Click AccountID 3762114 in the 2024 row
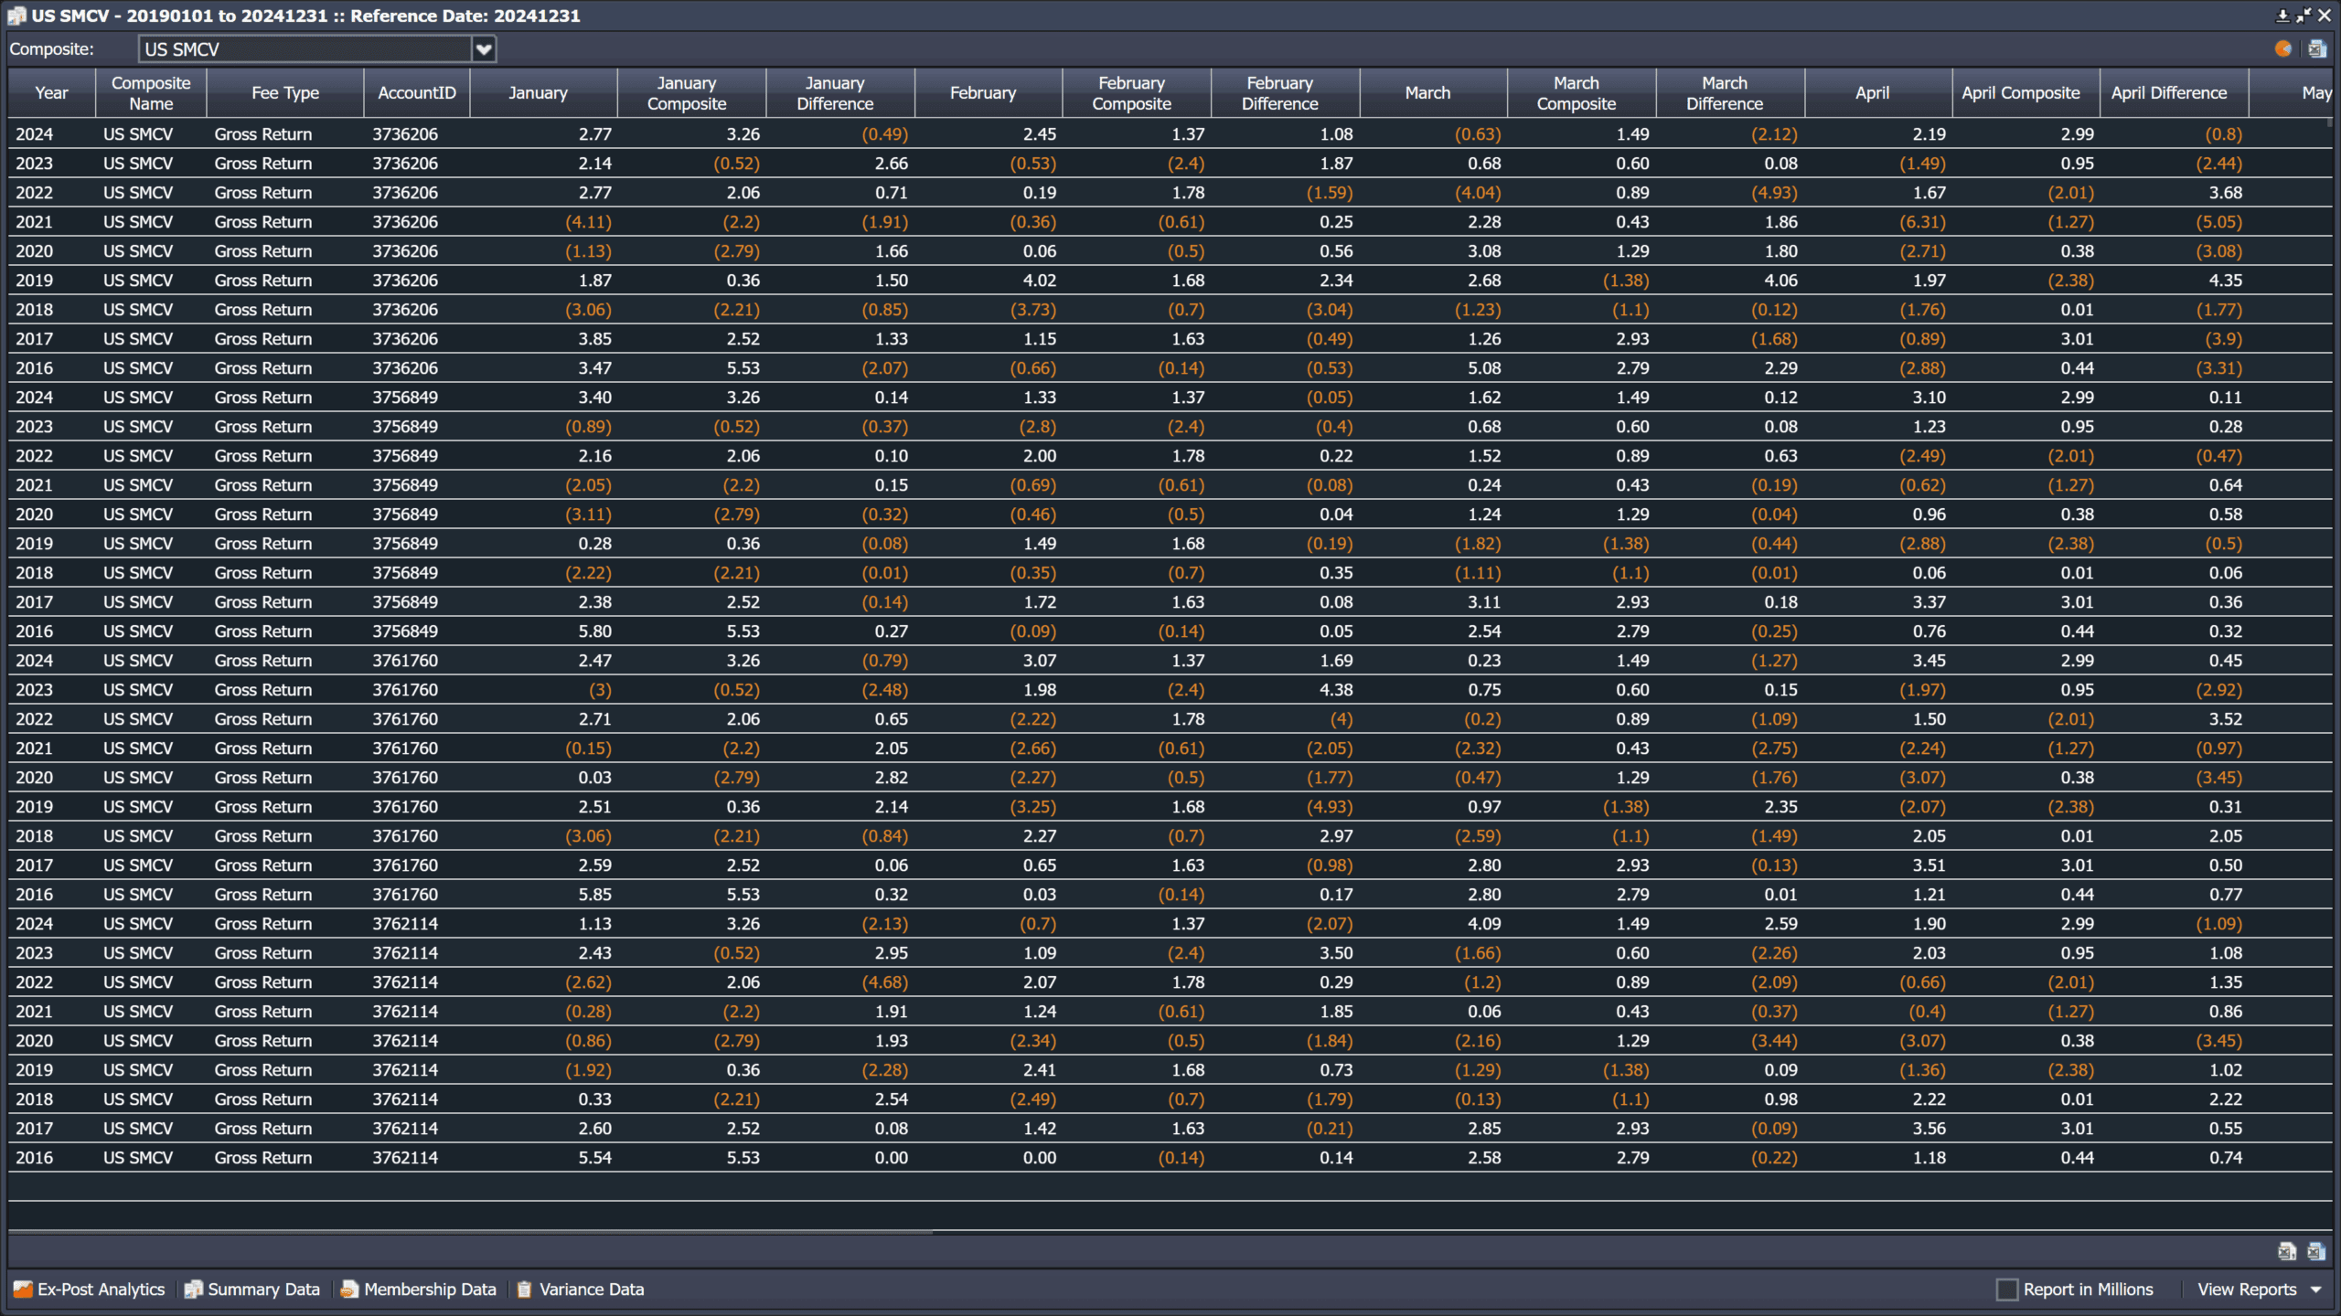The height and width of the screenshot is (1316, 2341). [x=405, y=924]
